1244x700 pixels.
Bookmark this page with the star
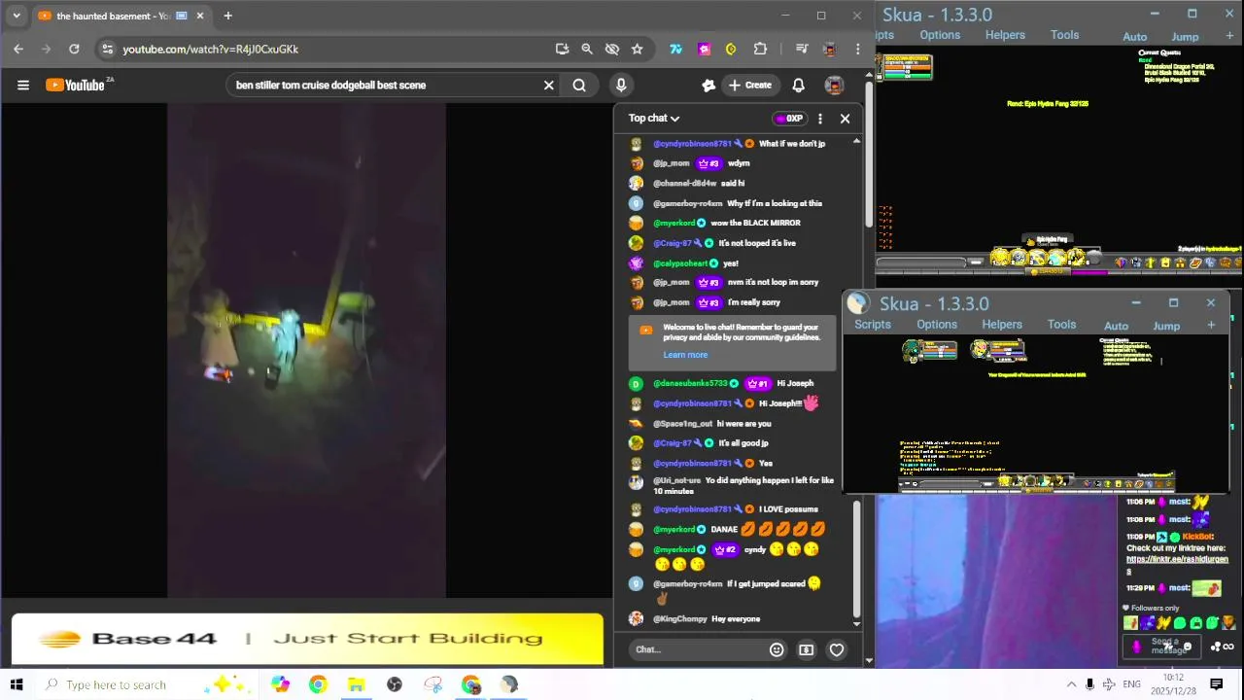(637, 49)
